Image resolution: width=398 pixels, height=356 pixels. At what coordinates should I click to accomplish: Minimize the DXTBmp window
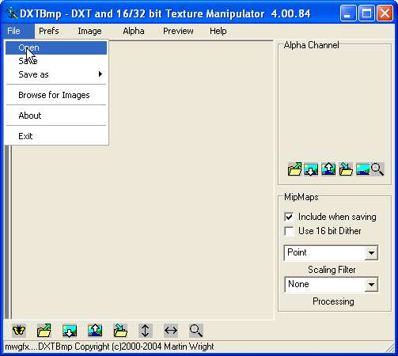pos(348,13)
